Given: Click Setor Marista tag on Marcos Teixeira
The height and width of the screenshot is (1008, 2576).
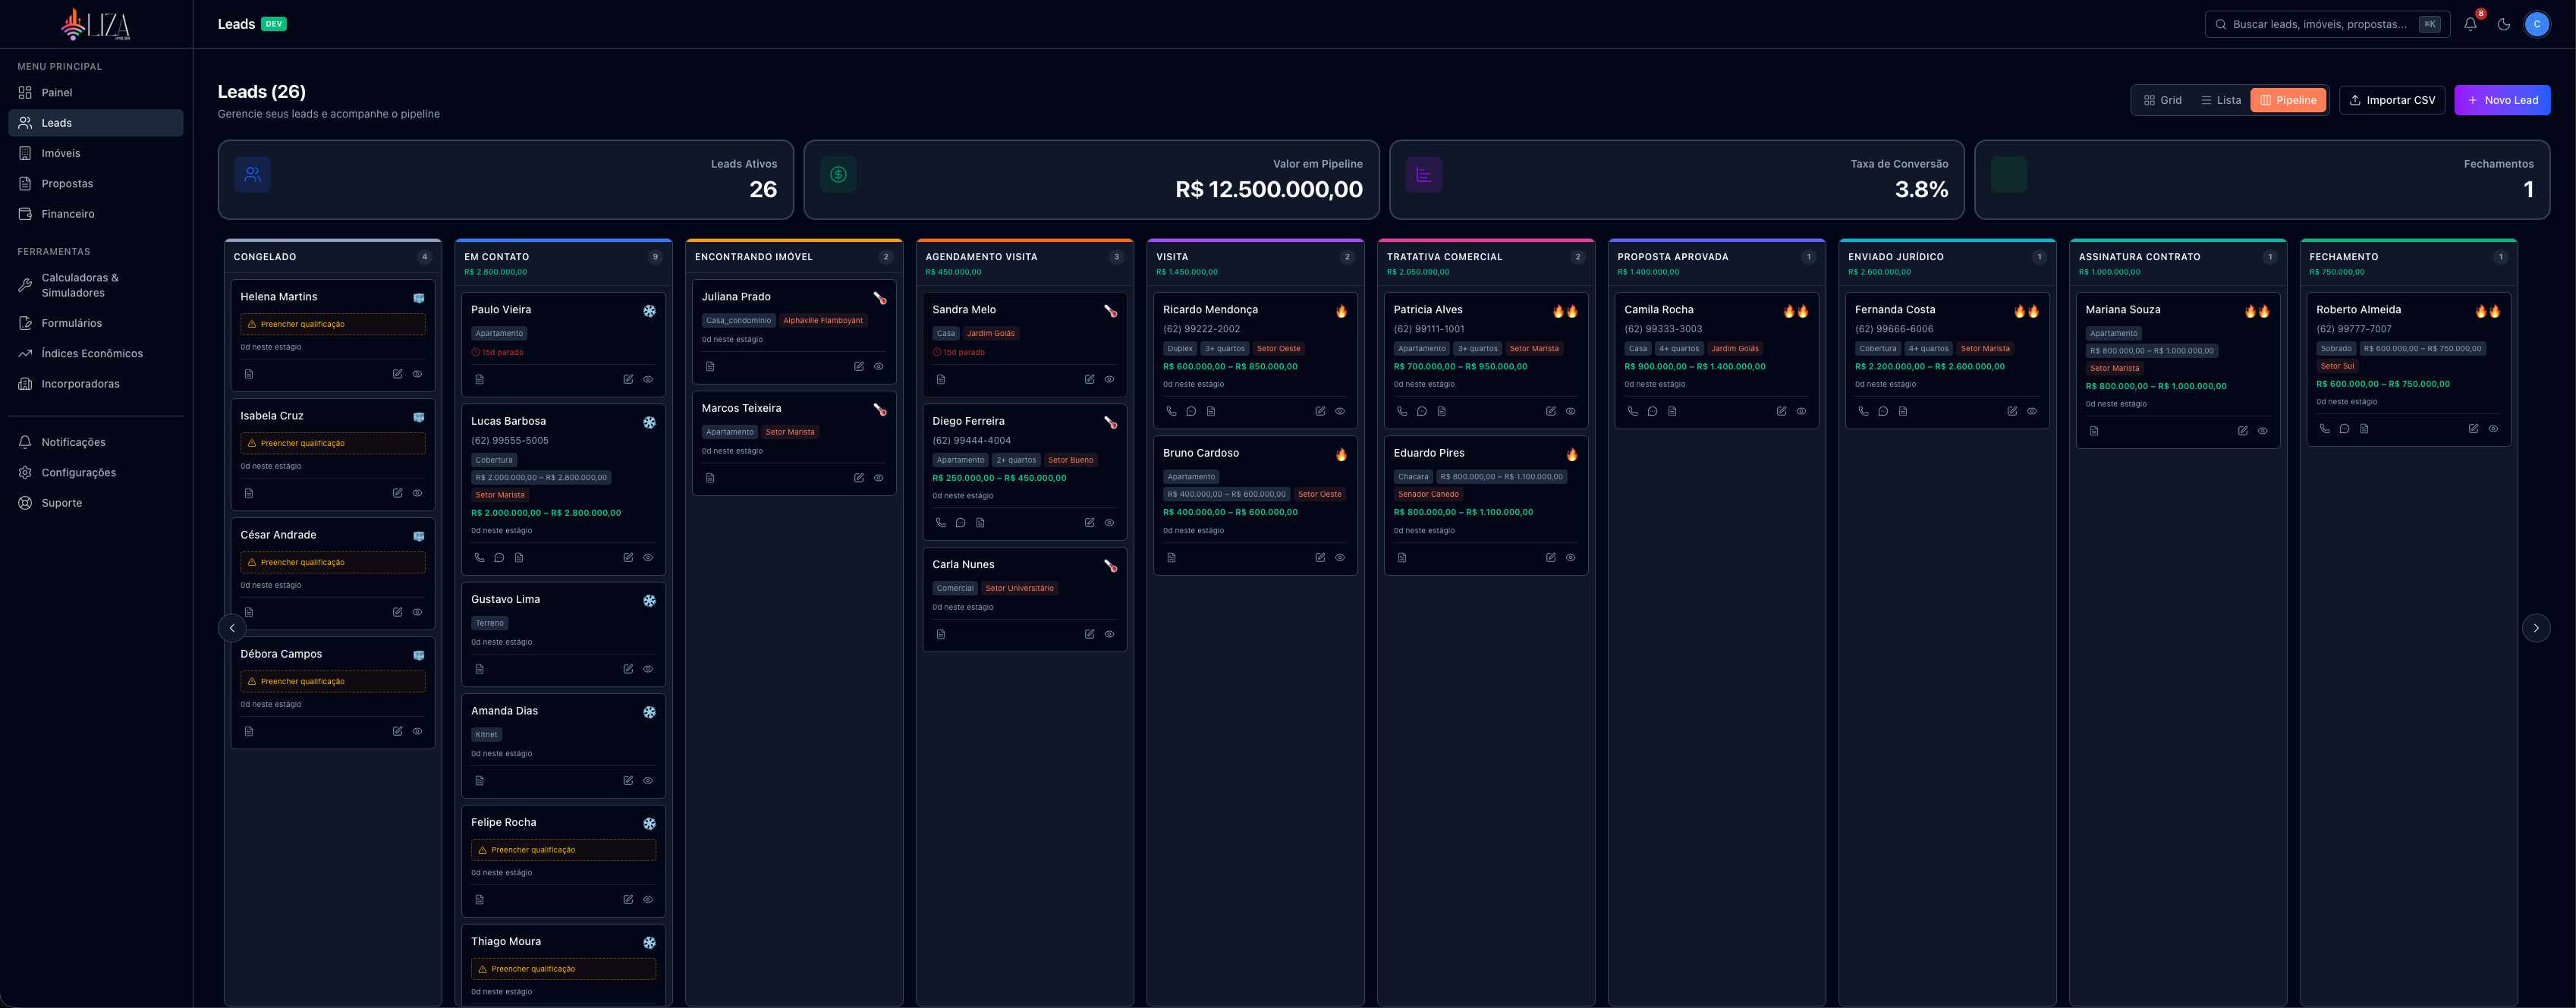Looking at the screenshot, I should point(790,432).
